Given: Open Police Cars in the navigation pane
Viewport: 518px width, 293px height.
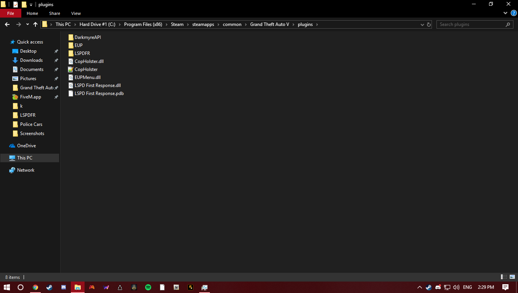Looking at the screenshot, I should 31,124.
